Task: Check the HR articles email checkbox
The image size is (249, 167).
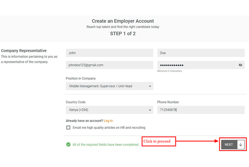Action: click(68, 128)
